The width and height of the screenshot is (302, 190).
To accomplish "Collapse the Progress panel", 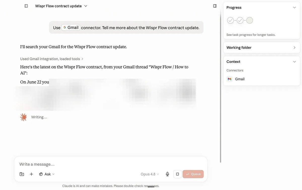I will pyautogui.click(x=294, y=8).
